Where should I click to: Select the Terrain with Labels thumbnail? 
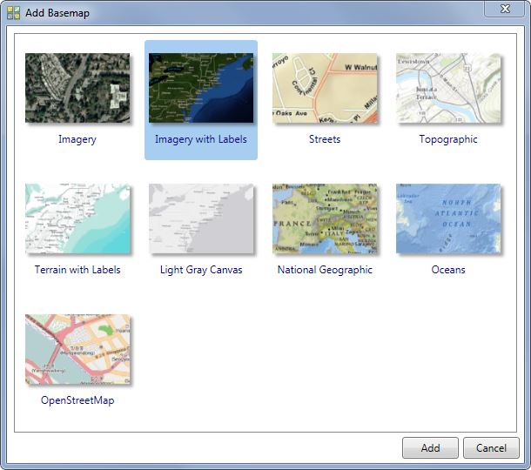coord(77,218)
